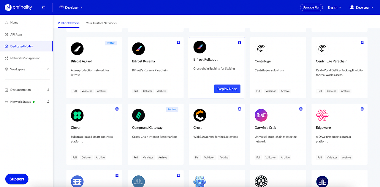
Task: Click badge icon on Darwinia Crab card
Action: click(301, 109)
